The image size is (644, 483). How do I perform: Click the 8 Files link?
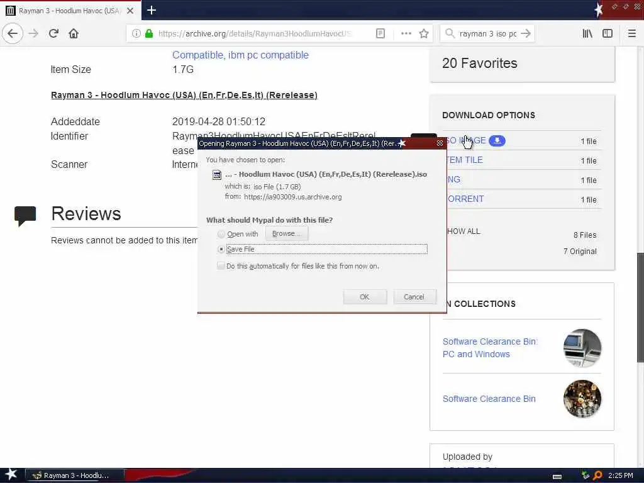pos(585,235)
